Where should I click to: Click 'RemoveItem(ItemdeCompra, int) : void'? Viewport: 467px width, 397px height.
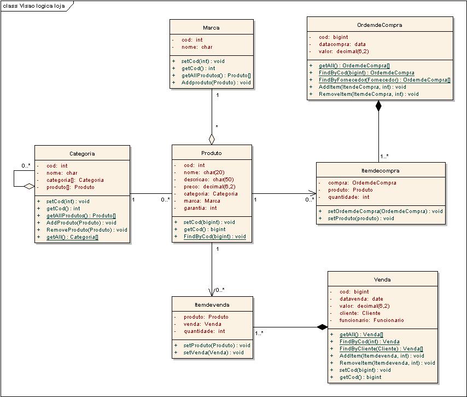369,94
